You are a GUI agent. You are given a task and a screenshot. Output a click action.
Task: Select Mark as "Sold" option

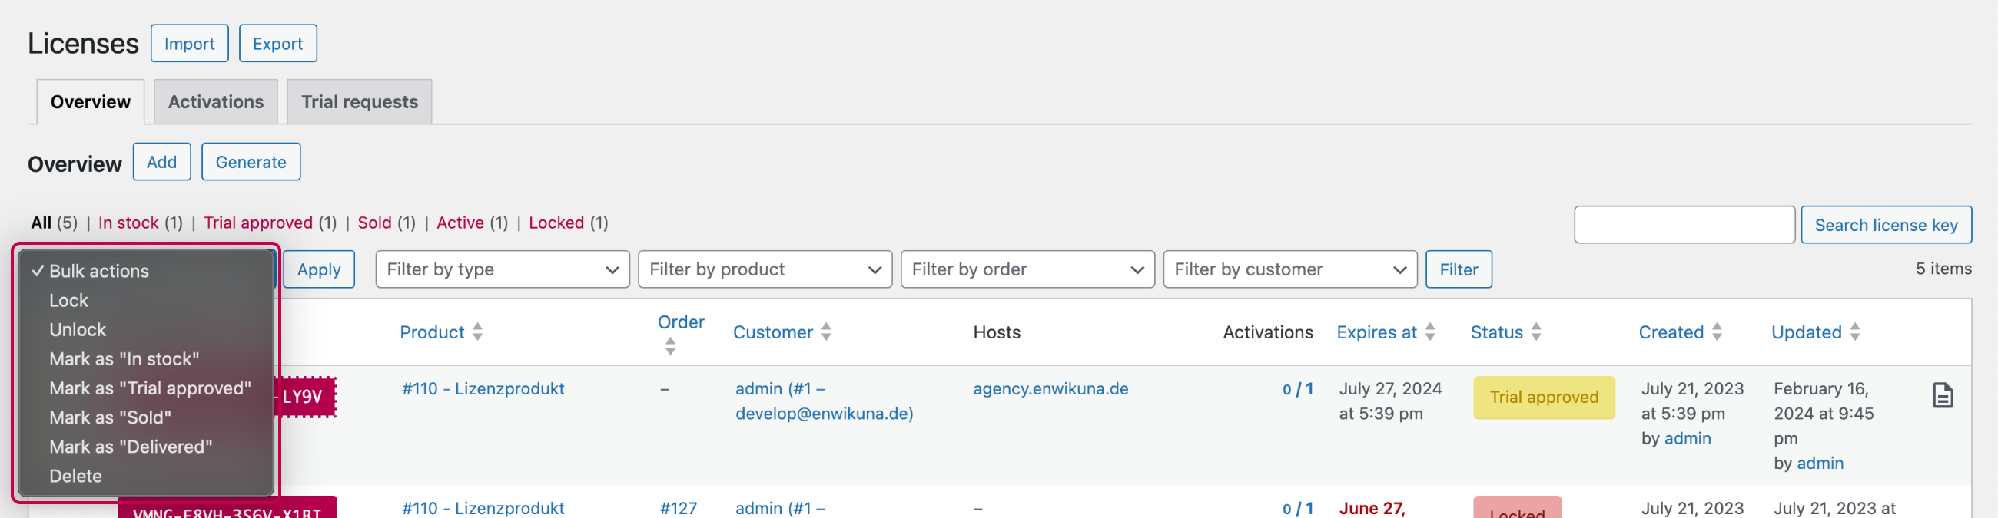(x=146, y=418)
